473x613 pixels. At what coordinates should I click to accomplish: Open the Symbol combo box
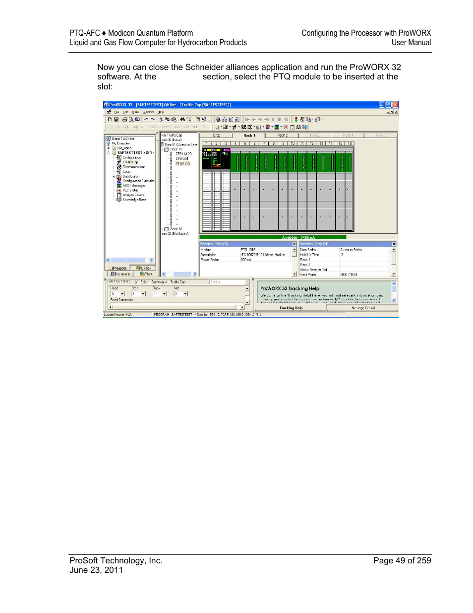click(229, 282)
